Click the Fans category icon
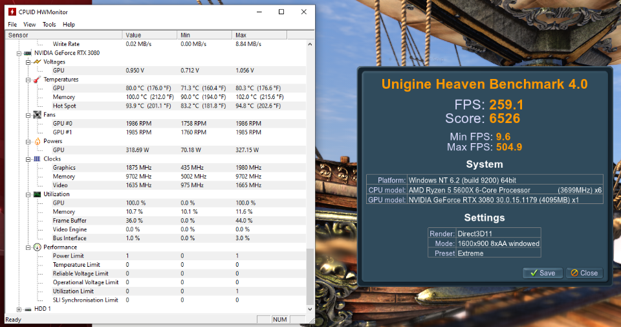 (x=38, y=115)
